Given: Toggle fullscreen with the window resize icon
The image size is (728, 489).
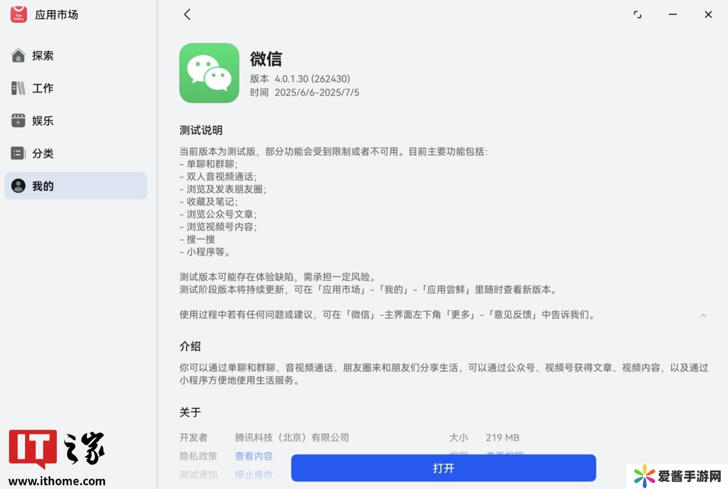Looking at the screenshot, I should click(x=638, y=15).
